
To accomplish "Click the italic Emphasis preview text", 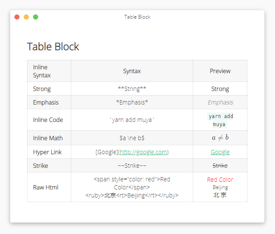I will pos(220,102).
